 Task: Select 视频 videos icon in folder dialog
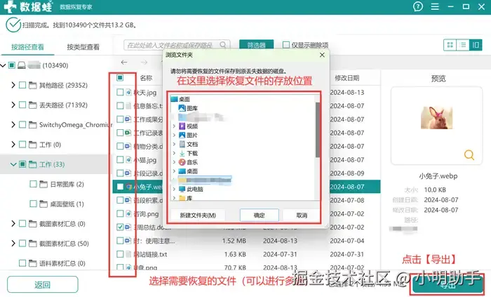click(x=182, y=126)
